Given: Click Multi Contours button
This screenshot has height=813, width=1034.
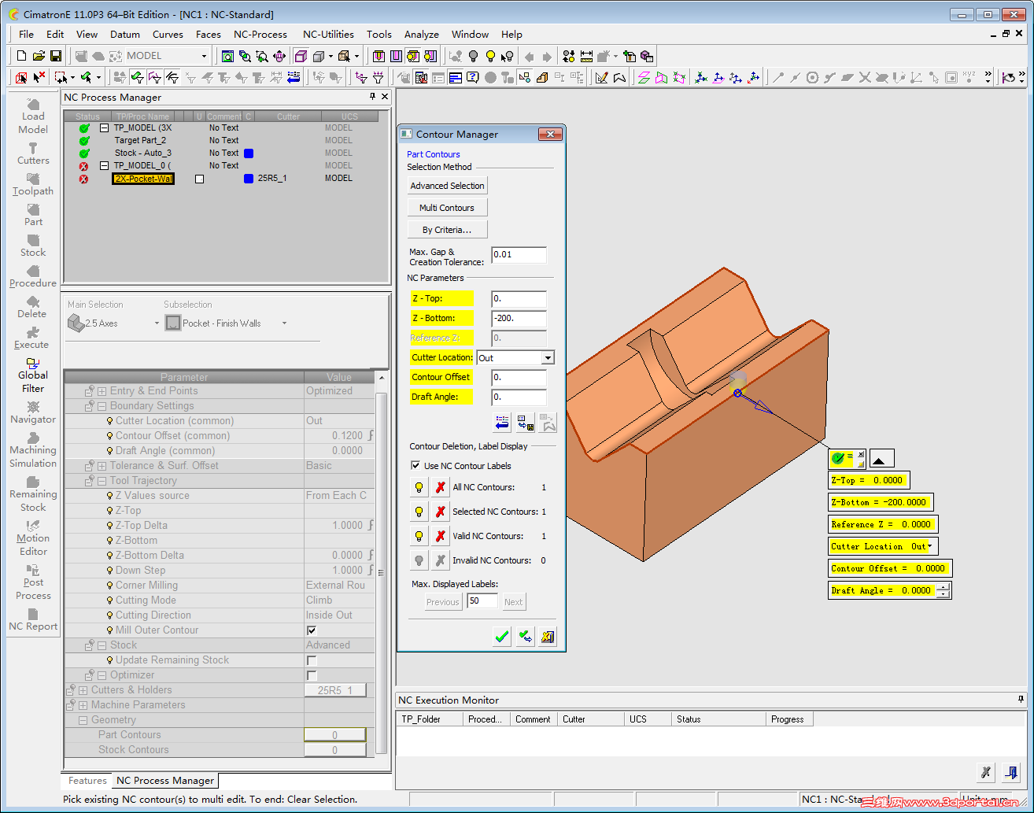Looking at the screenshot, I should click(447, 208).
